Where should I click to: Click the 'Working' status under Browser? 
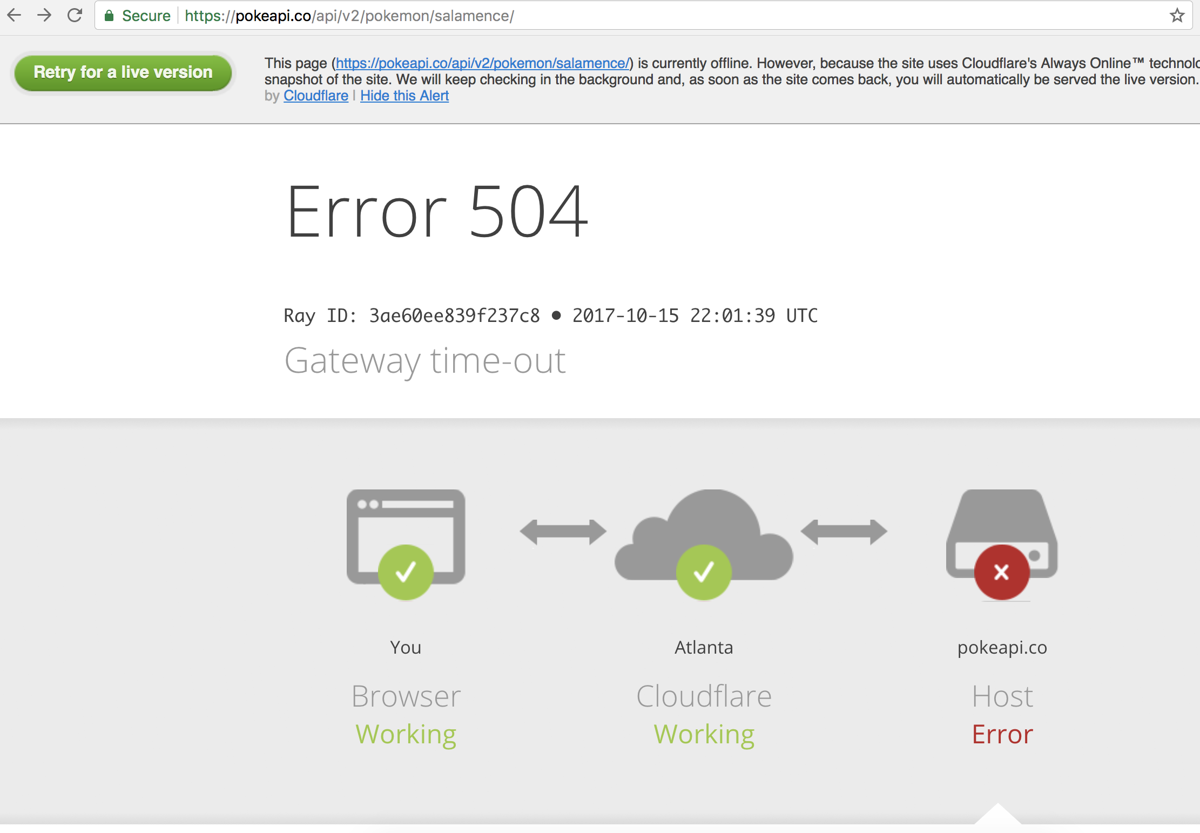pos(406,734)
